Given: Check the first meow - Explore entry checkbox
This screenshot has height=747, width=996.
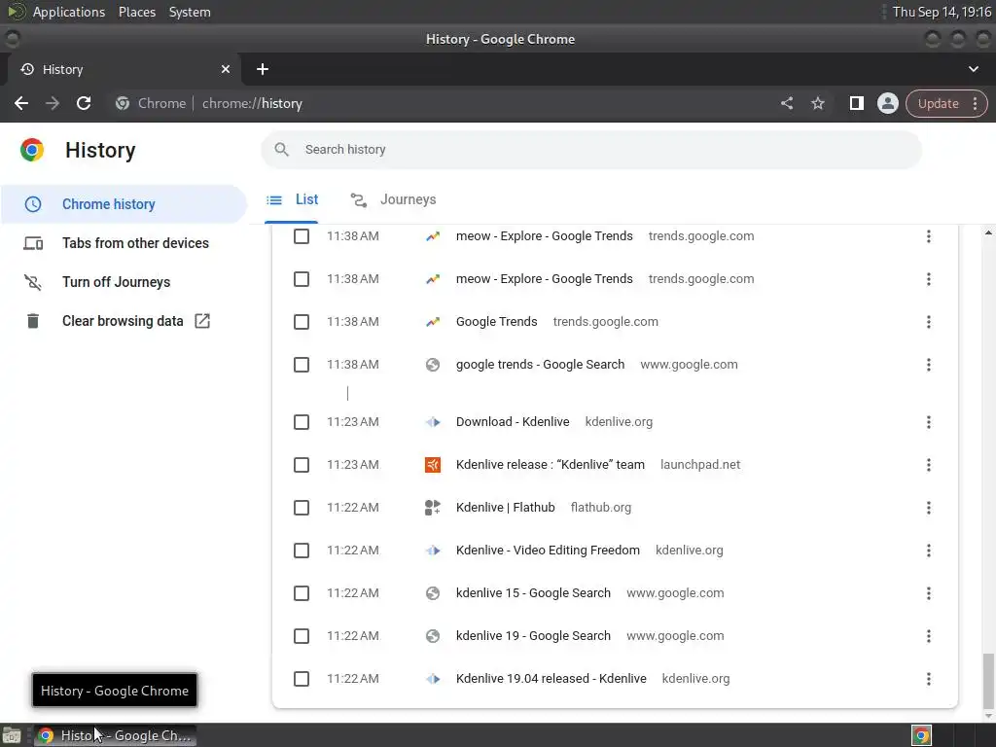Looking at the screenshot, I should [x=302, y=236].
